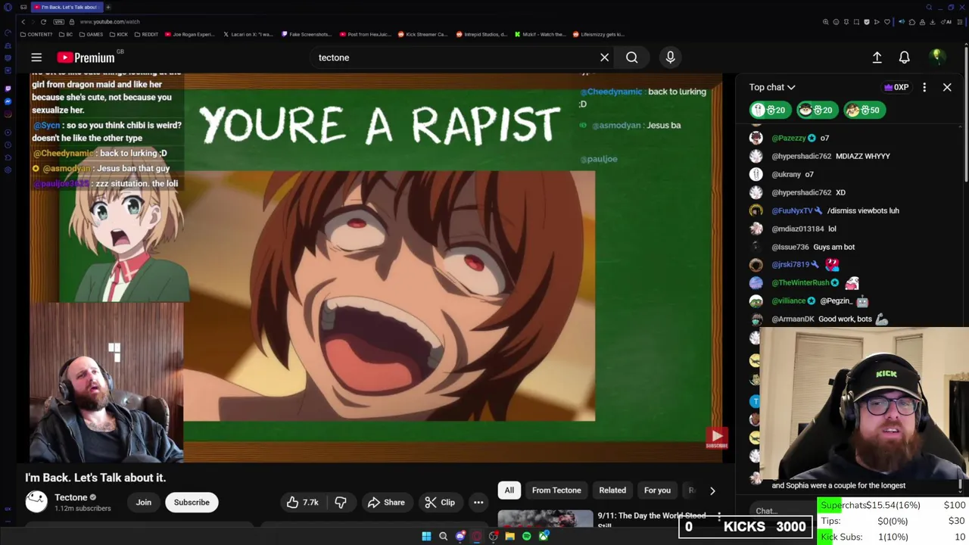The width and height of the screenshot is (969, 545).
Task: Focus the YouTube search field
Action: point(454,58)
